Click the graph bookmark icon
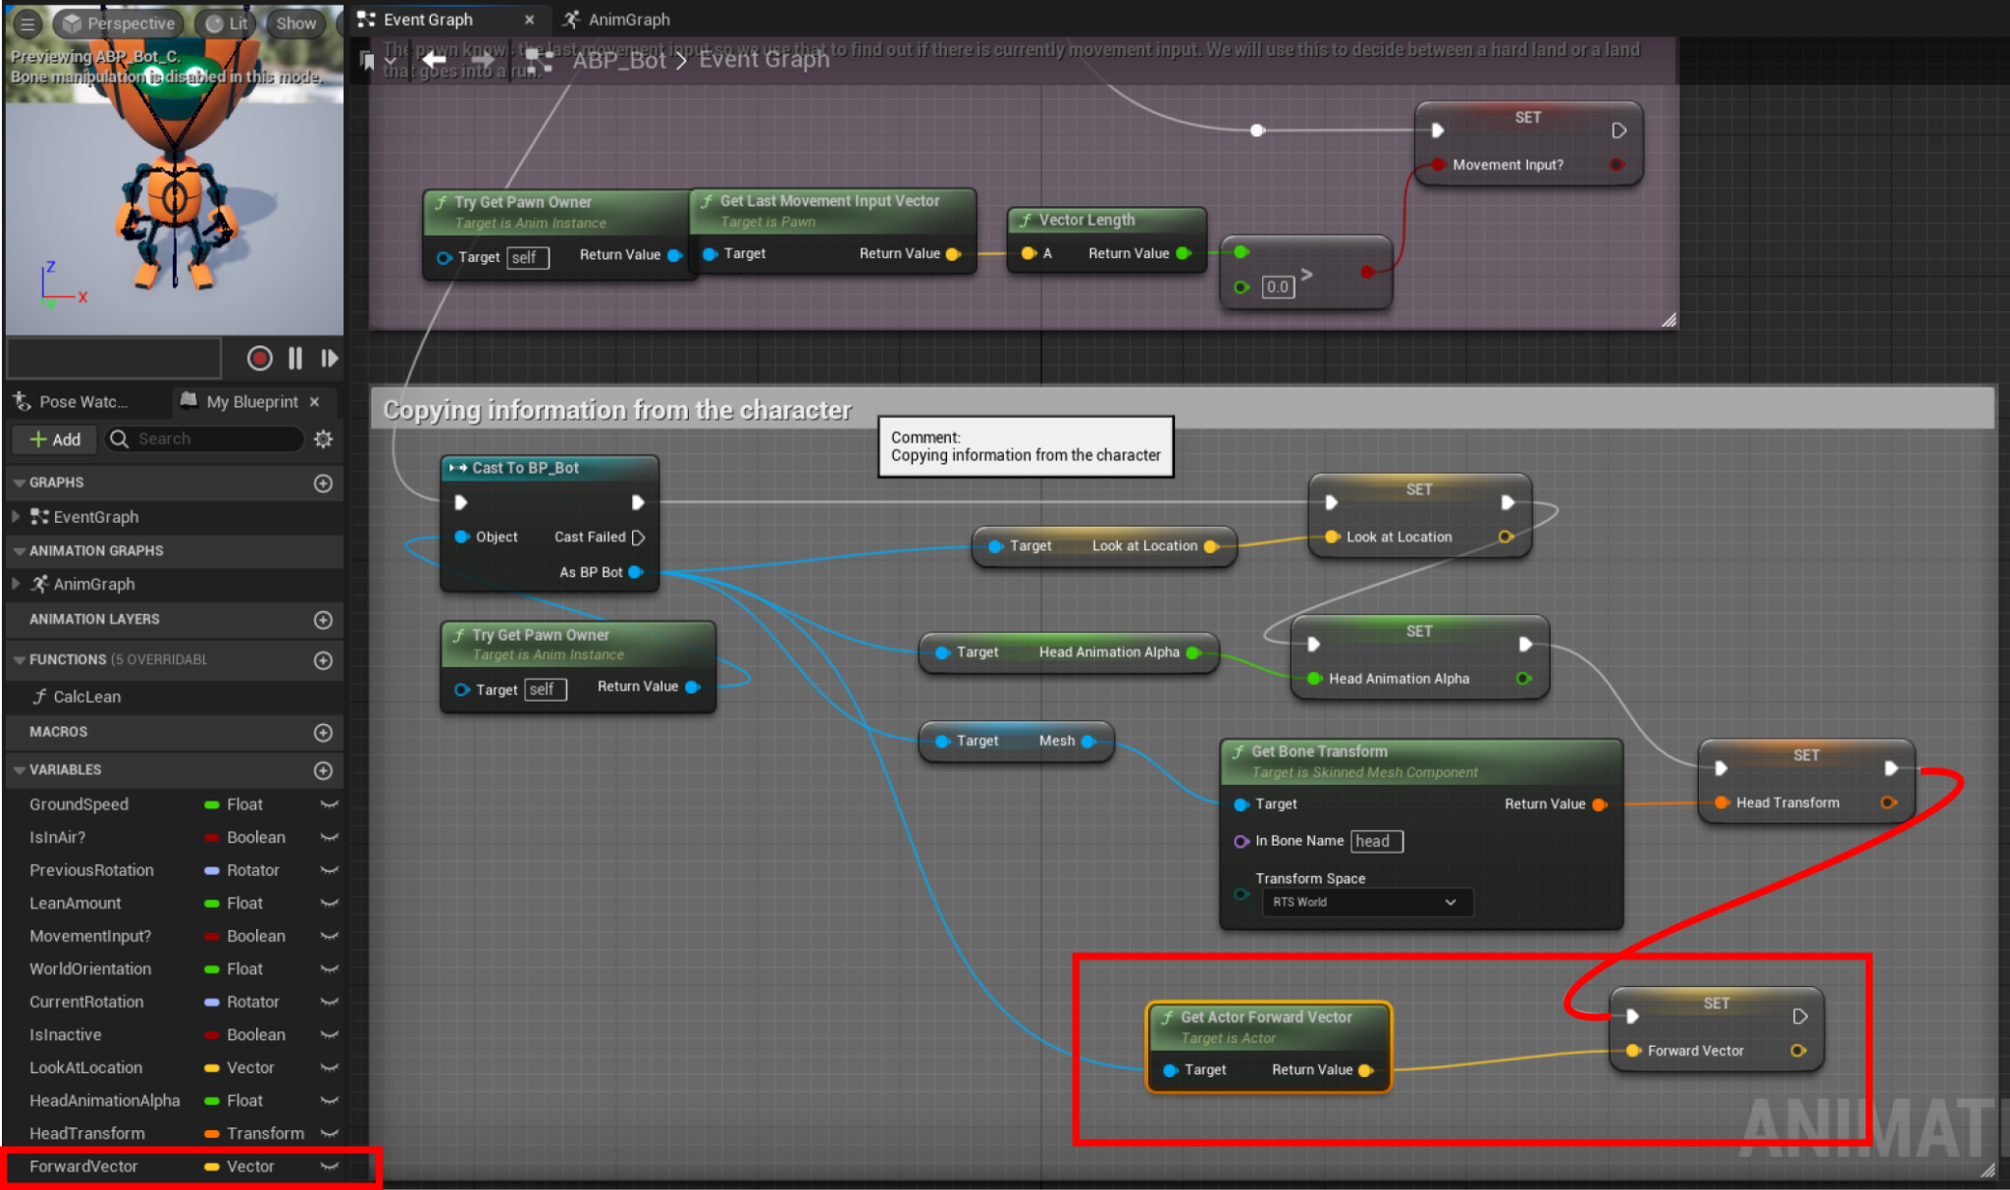Image resolution: width=2010 pixels, height=1190 pixels. point(367,62)
